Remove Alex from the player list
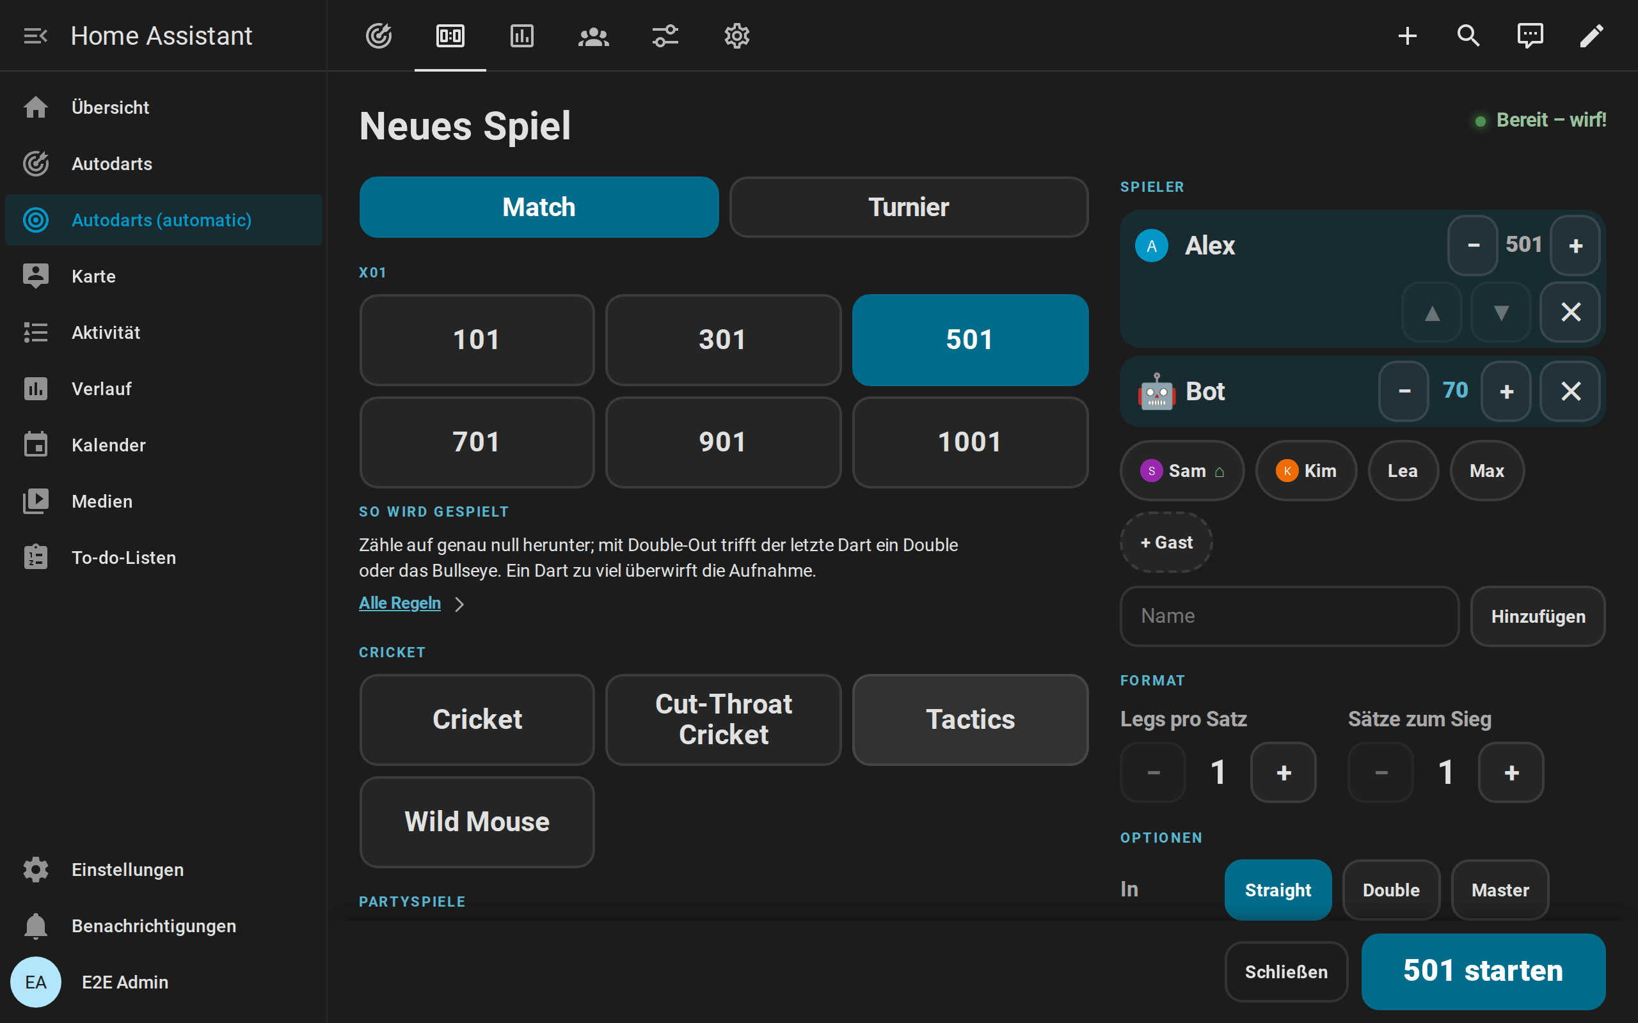The image size is (1638, 1023). (x=1570, y=313)
